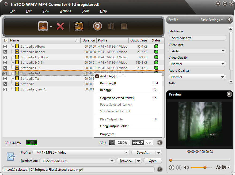The height and width of the screenshot is (175, 235).
Task: Click the Profile panel scrollbar down arrow
Action: tap(231, 82)
